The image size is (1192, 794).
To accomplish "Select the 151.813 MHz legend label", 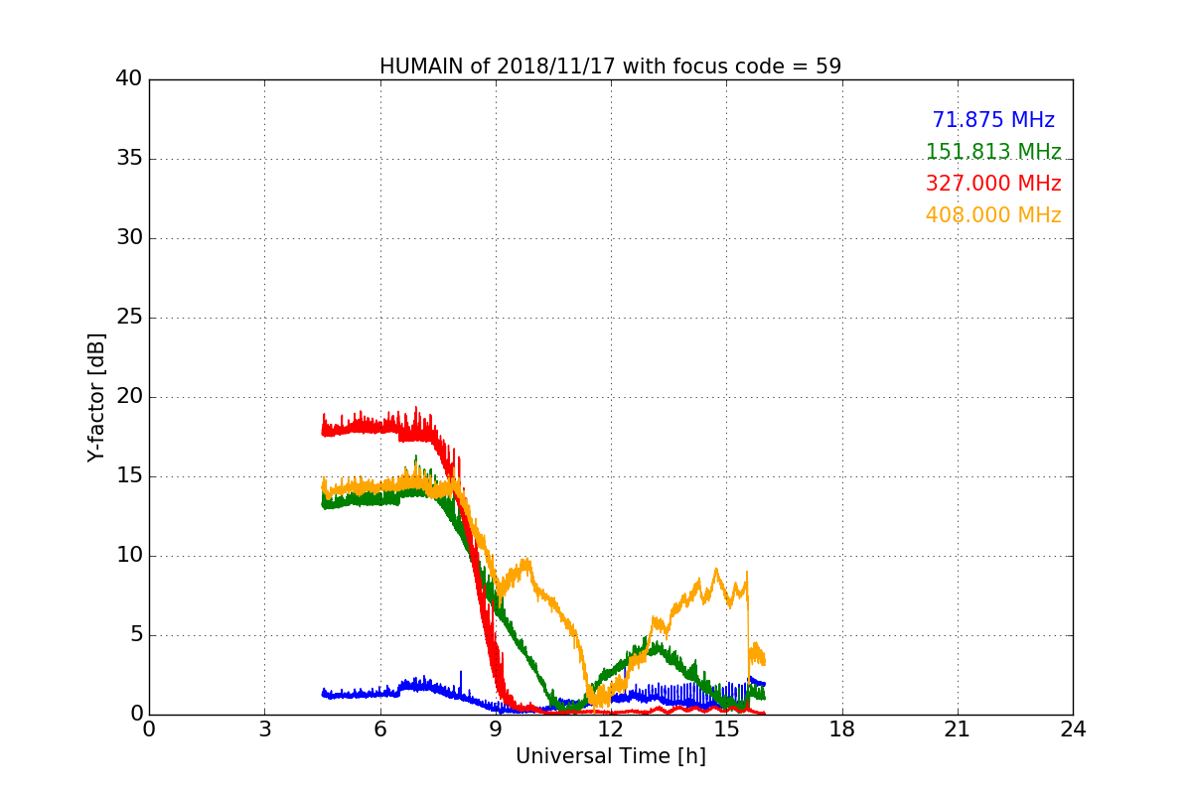I will pos(993,152).
